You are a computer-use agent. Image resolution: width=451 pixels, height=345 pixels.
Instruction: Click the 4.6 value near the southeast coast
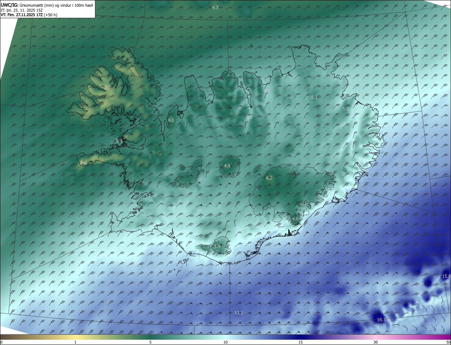pos(295,219)
